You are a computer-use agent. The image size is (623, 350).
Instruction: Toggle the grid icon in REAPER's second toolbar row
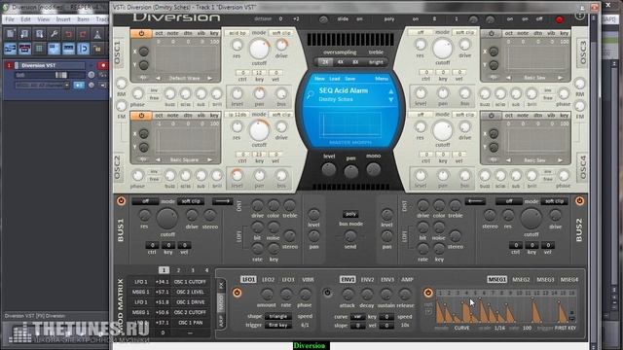39,49
